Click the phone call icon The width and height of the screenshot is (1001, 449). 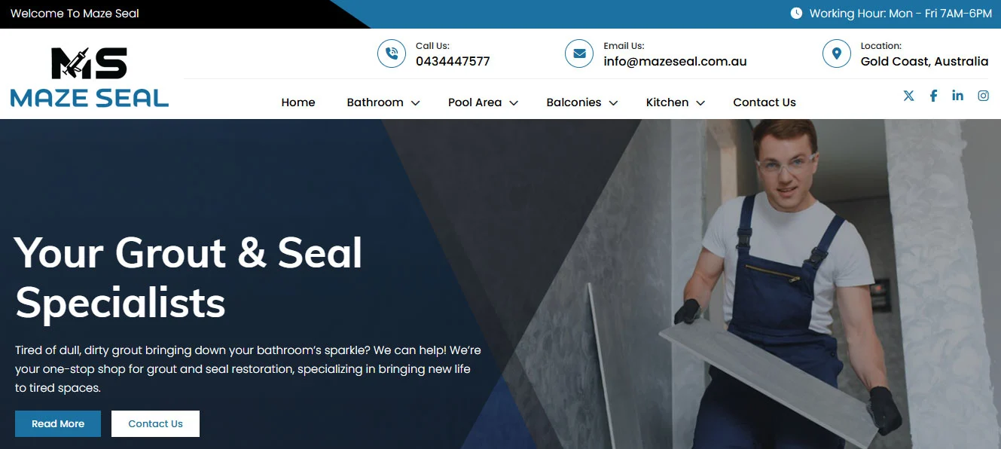click(392, 53)
